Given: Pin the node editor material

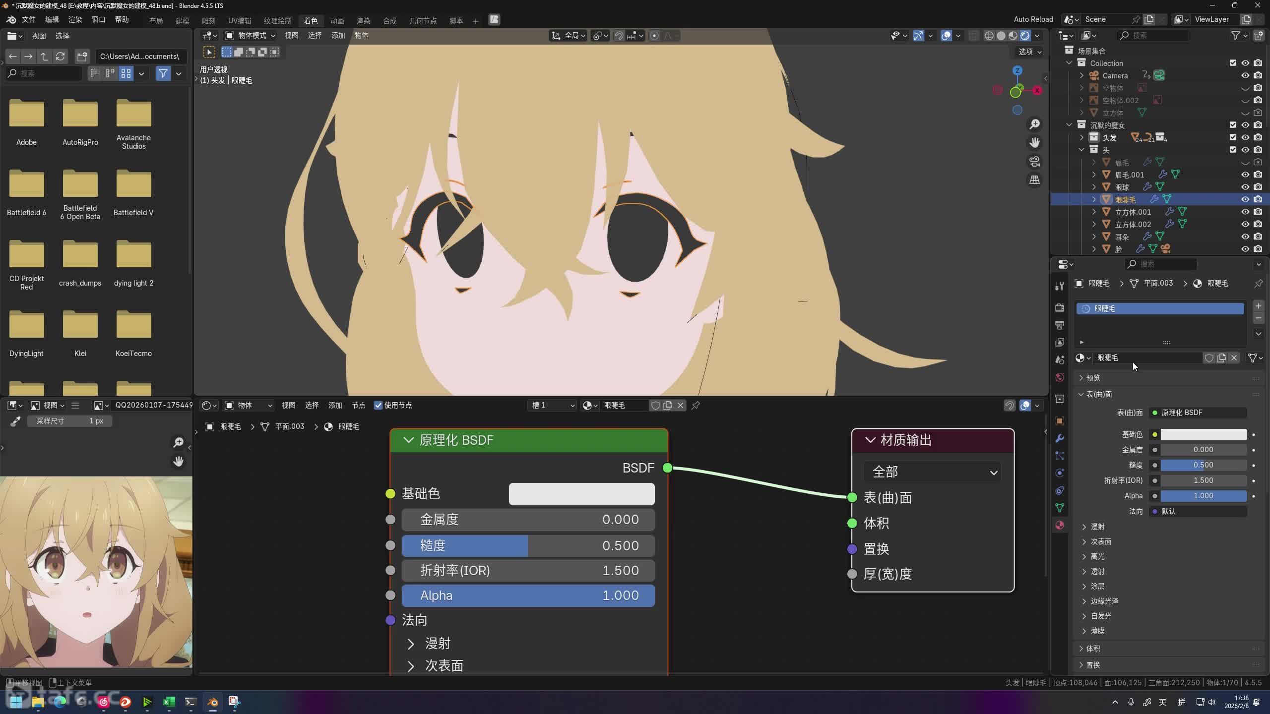Looking at the screenshot, I should [696, 406].
